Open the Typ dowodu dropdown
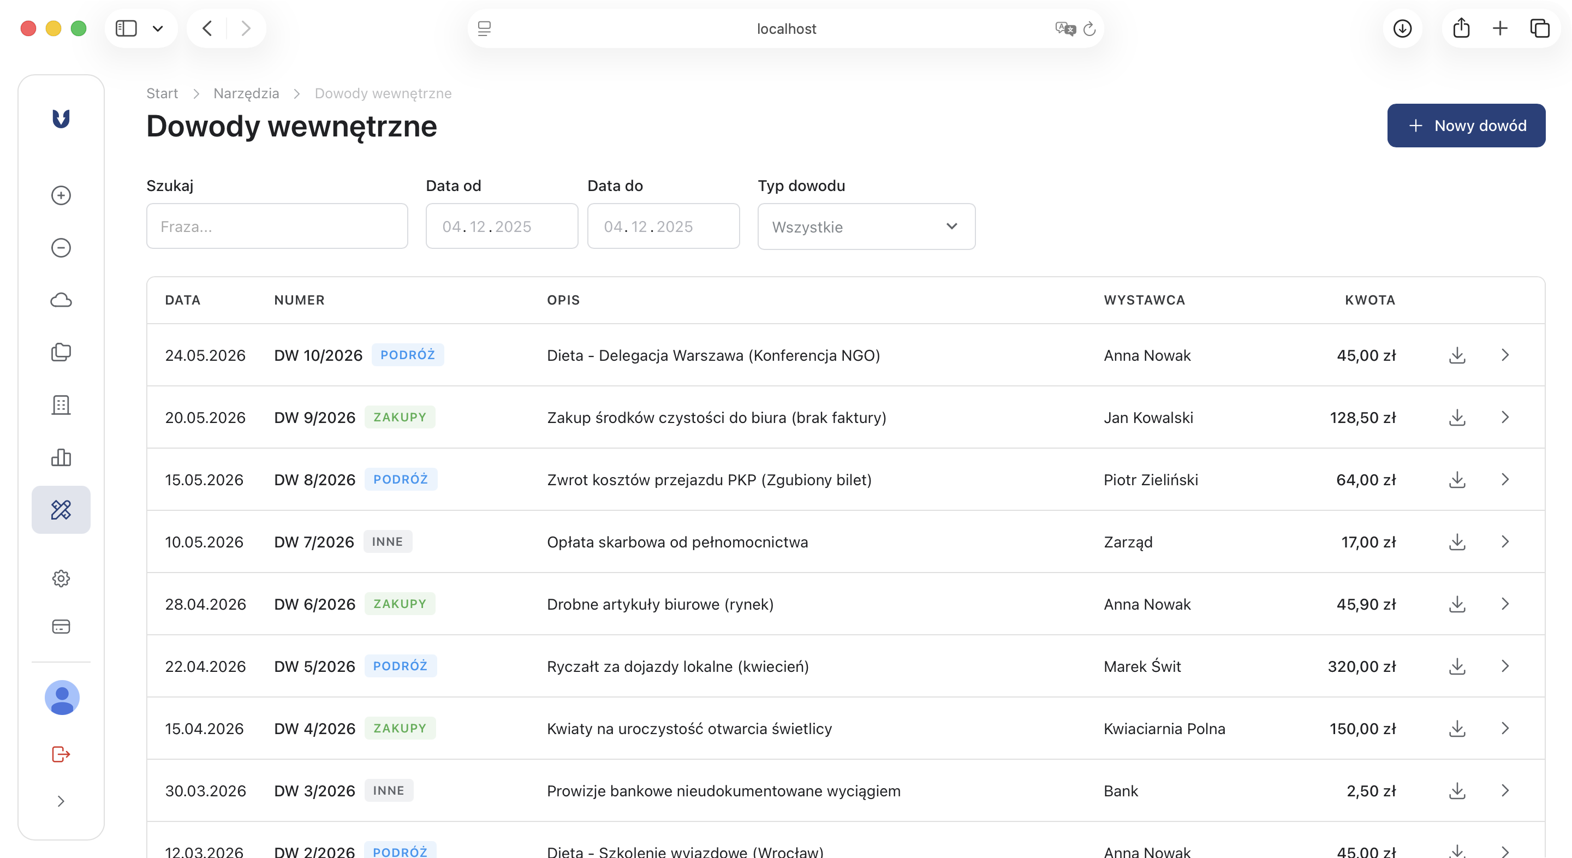Viewport: 1572px width, 858px height. pos(866,227)
